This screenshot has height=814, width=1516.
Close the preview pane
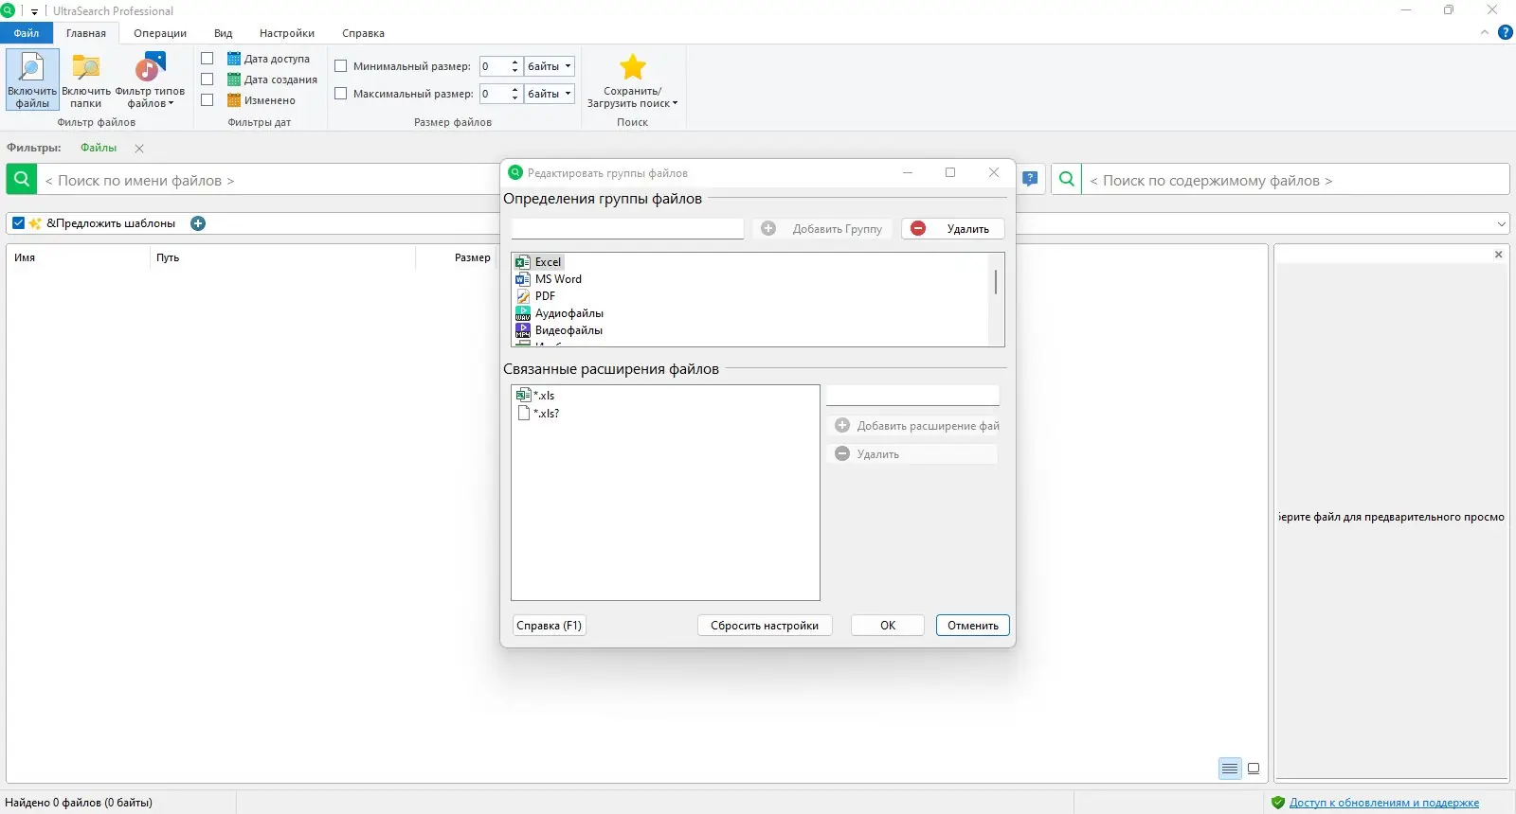point(1498,255)
